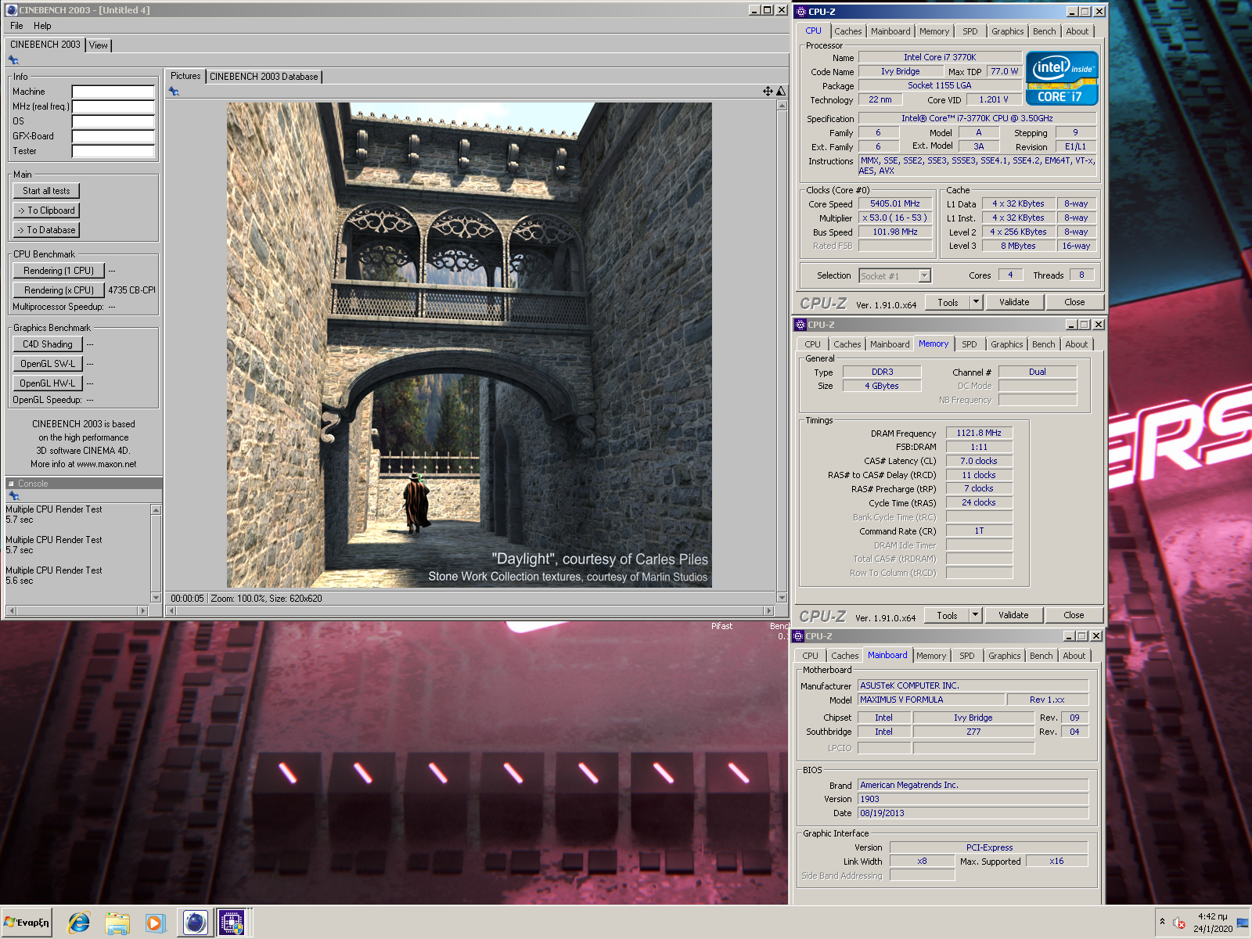The image size is (1252, 939).
Task: Click the CINEBENCH window title bar icon
Action: (x=12, y=10)
